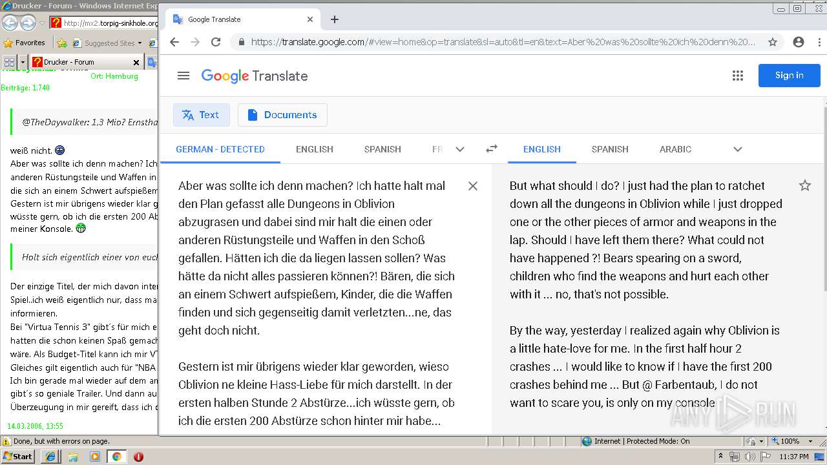Select Spanish as target language
Viewport: 827px width, 465px height.
610,149
